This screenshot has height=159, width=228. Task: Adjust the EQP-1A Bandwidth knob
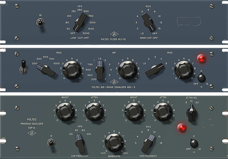[114, 142]
